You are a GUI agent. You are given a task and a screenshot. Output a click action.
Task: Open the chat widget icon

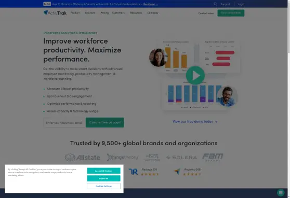[x=281, y=193]
